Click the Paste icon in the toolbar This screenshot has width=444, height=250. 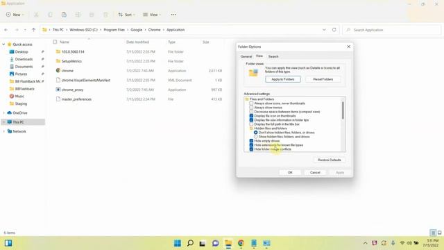click(x=64, y=15)
